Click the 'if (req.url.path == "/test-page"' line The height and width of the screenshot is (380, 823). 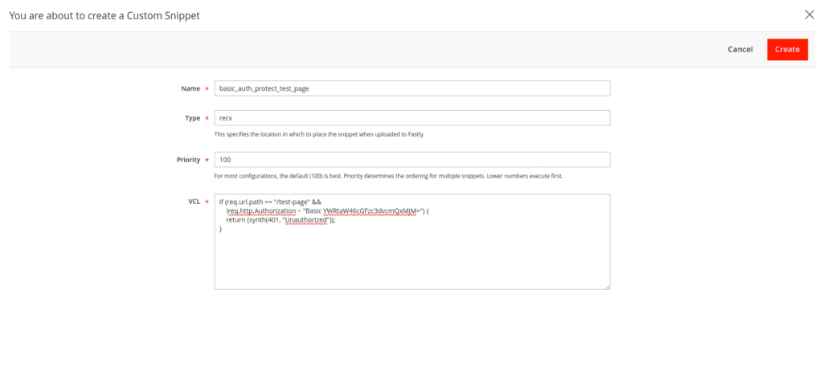[x=270, y=202]
